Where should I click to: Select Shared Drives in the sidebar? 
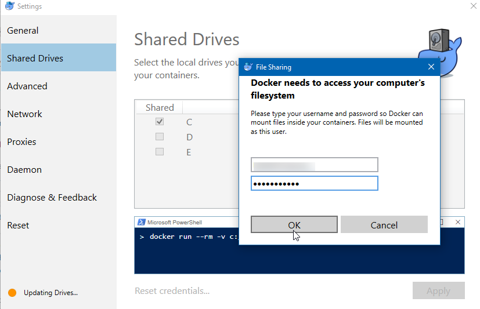coord(58,58)
